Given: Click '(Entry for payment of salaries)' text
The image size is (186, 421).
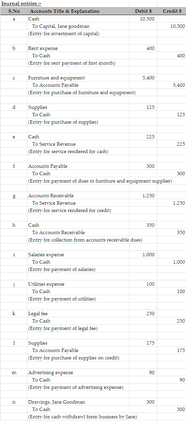Looking at the screenshot, I should pos(62,269).
